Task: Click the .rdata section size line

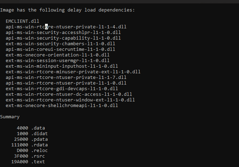Action: tap(29, 145)
